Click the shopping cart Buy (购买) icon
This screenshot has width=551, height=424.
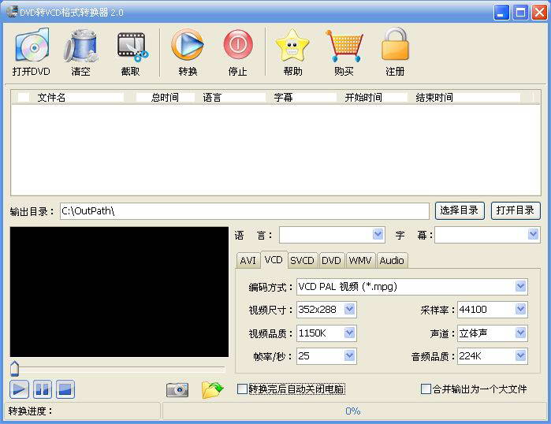point(344,46)
